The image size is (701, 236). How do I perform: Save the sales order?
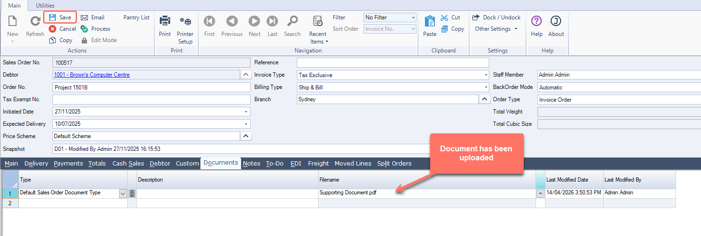pos(60,17)
